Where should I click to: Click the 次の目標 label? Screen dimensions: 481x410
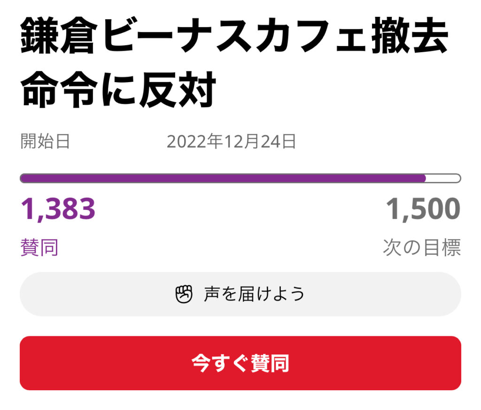(422, 247)
